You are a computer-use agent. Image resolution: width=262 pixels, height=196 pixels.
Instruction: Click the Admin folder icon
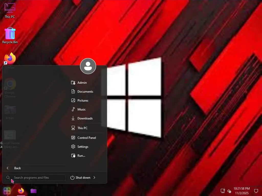point(73,82)
